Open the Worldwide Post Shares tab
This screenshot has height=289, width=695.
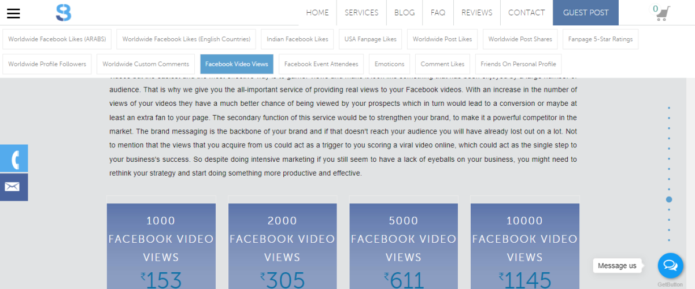click(x=520, y=39)
